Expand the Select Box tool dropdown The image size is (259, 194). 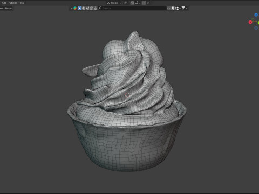5,8
